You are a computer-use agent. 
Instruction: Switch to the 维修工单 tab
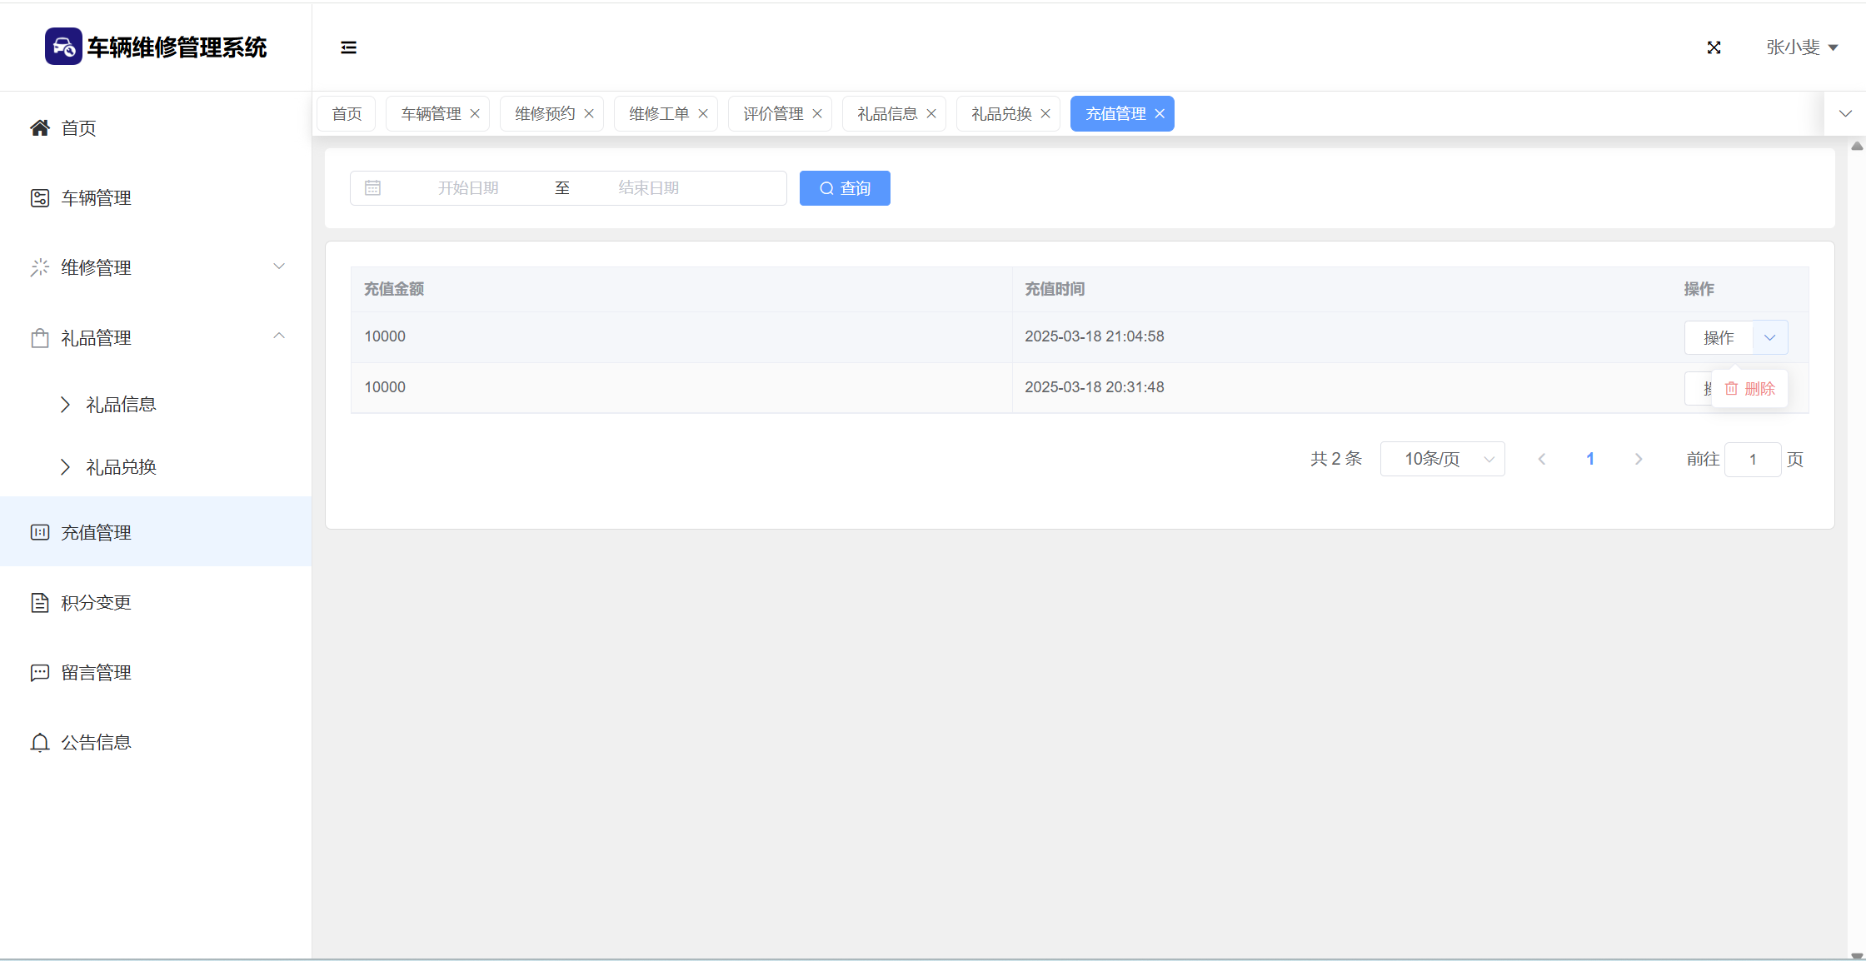pyautogui.click(x=658, y=114)
